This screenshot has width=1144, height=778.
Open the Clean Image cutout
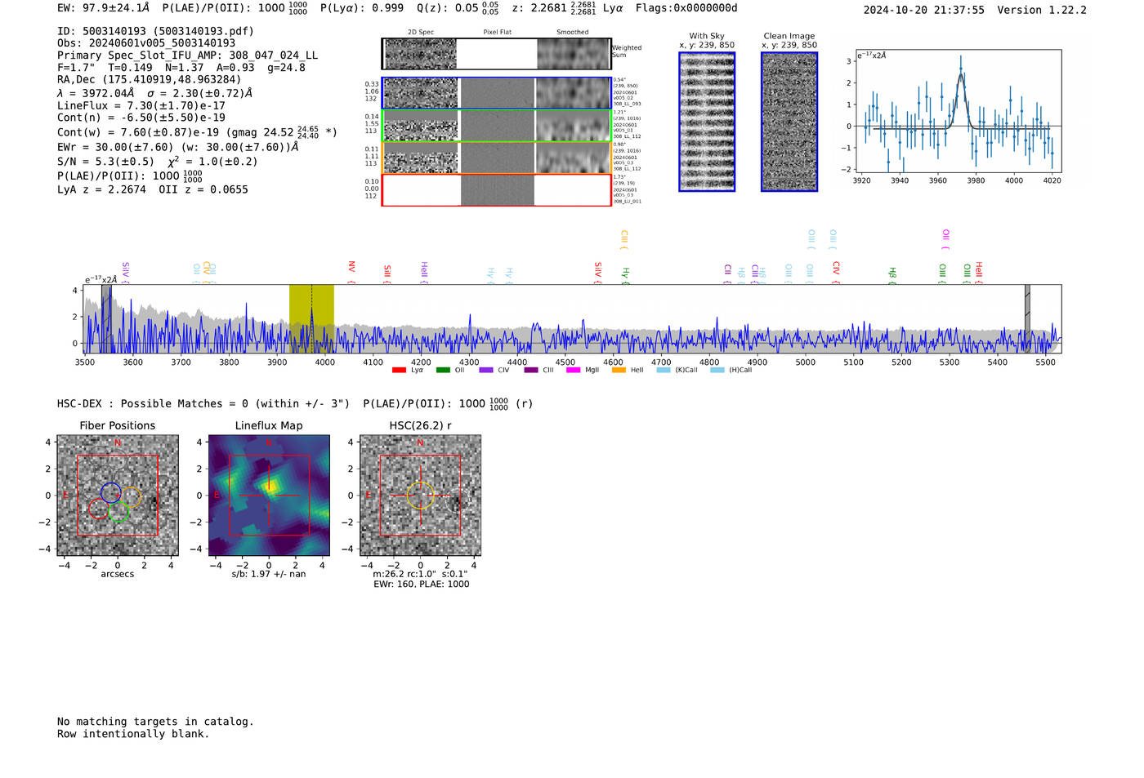789,122
